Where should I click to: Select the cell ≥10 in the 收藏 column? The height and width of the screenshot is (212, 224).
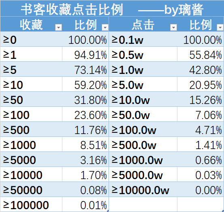[31, 84]
